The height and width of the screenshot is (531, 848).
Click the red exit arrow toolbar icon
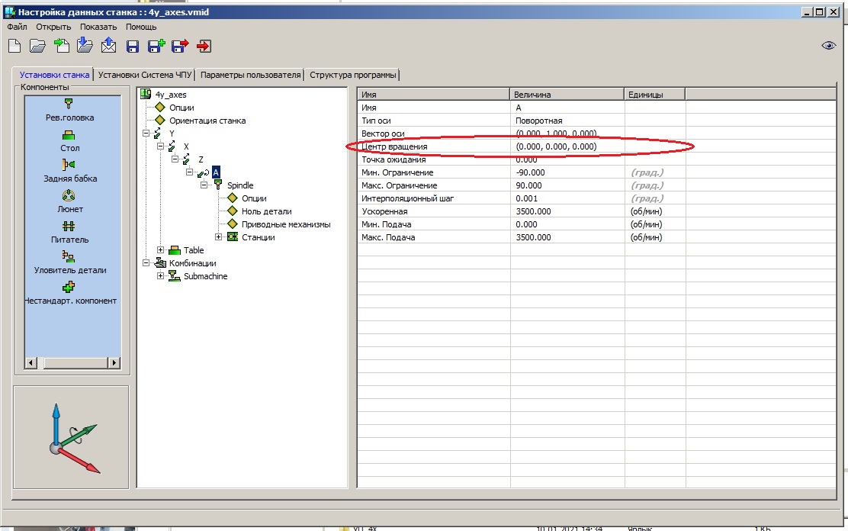pos(204,46)
